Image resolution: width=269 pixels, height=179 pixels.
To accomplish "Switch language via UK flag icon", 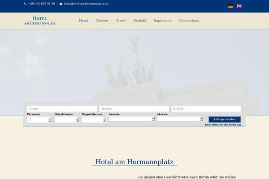I will pos(239,6).
